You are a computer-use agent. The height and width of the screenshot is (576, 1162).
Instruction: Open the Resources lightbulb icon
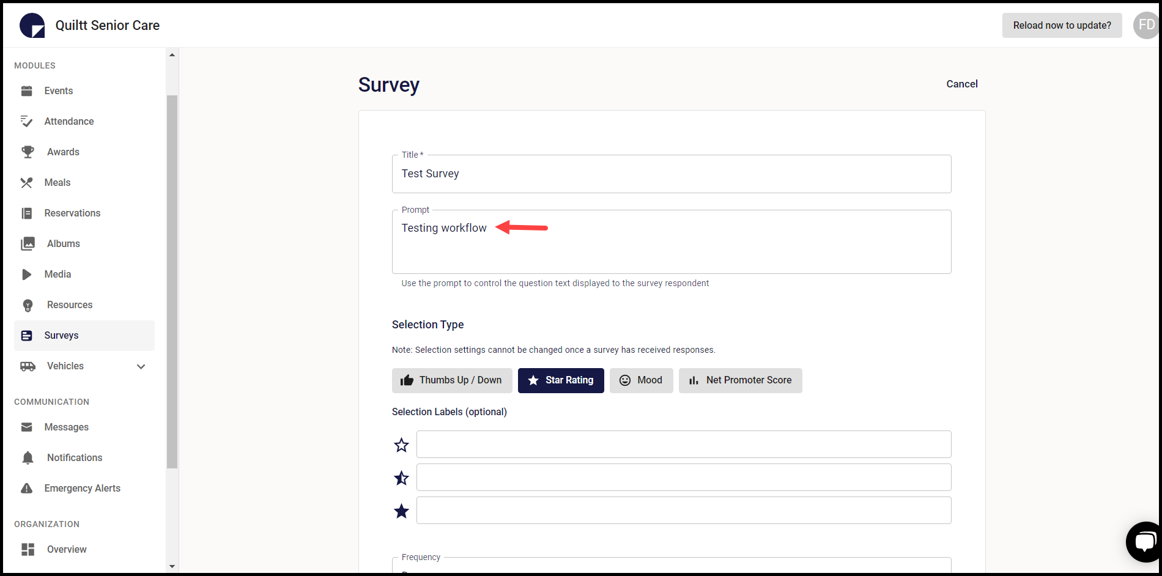(27, 305)
